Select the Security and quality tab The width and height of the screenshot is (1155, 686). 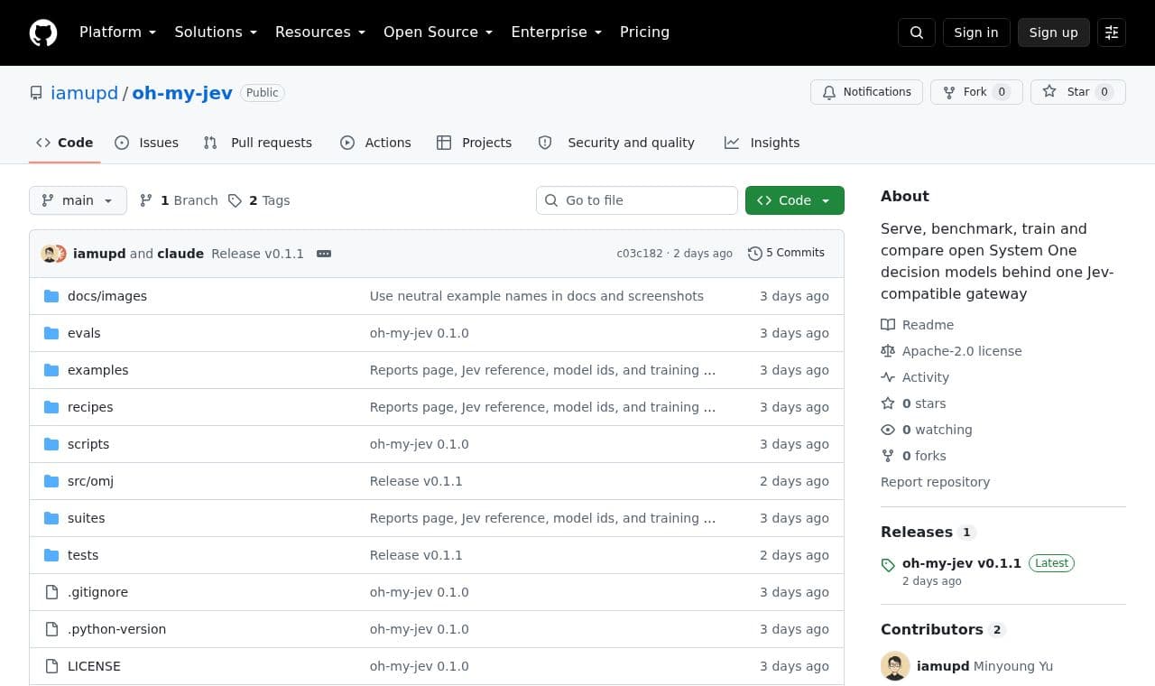(x=616, y=143)
